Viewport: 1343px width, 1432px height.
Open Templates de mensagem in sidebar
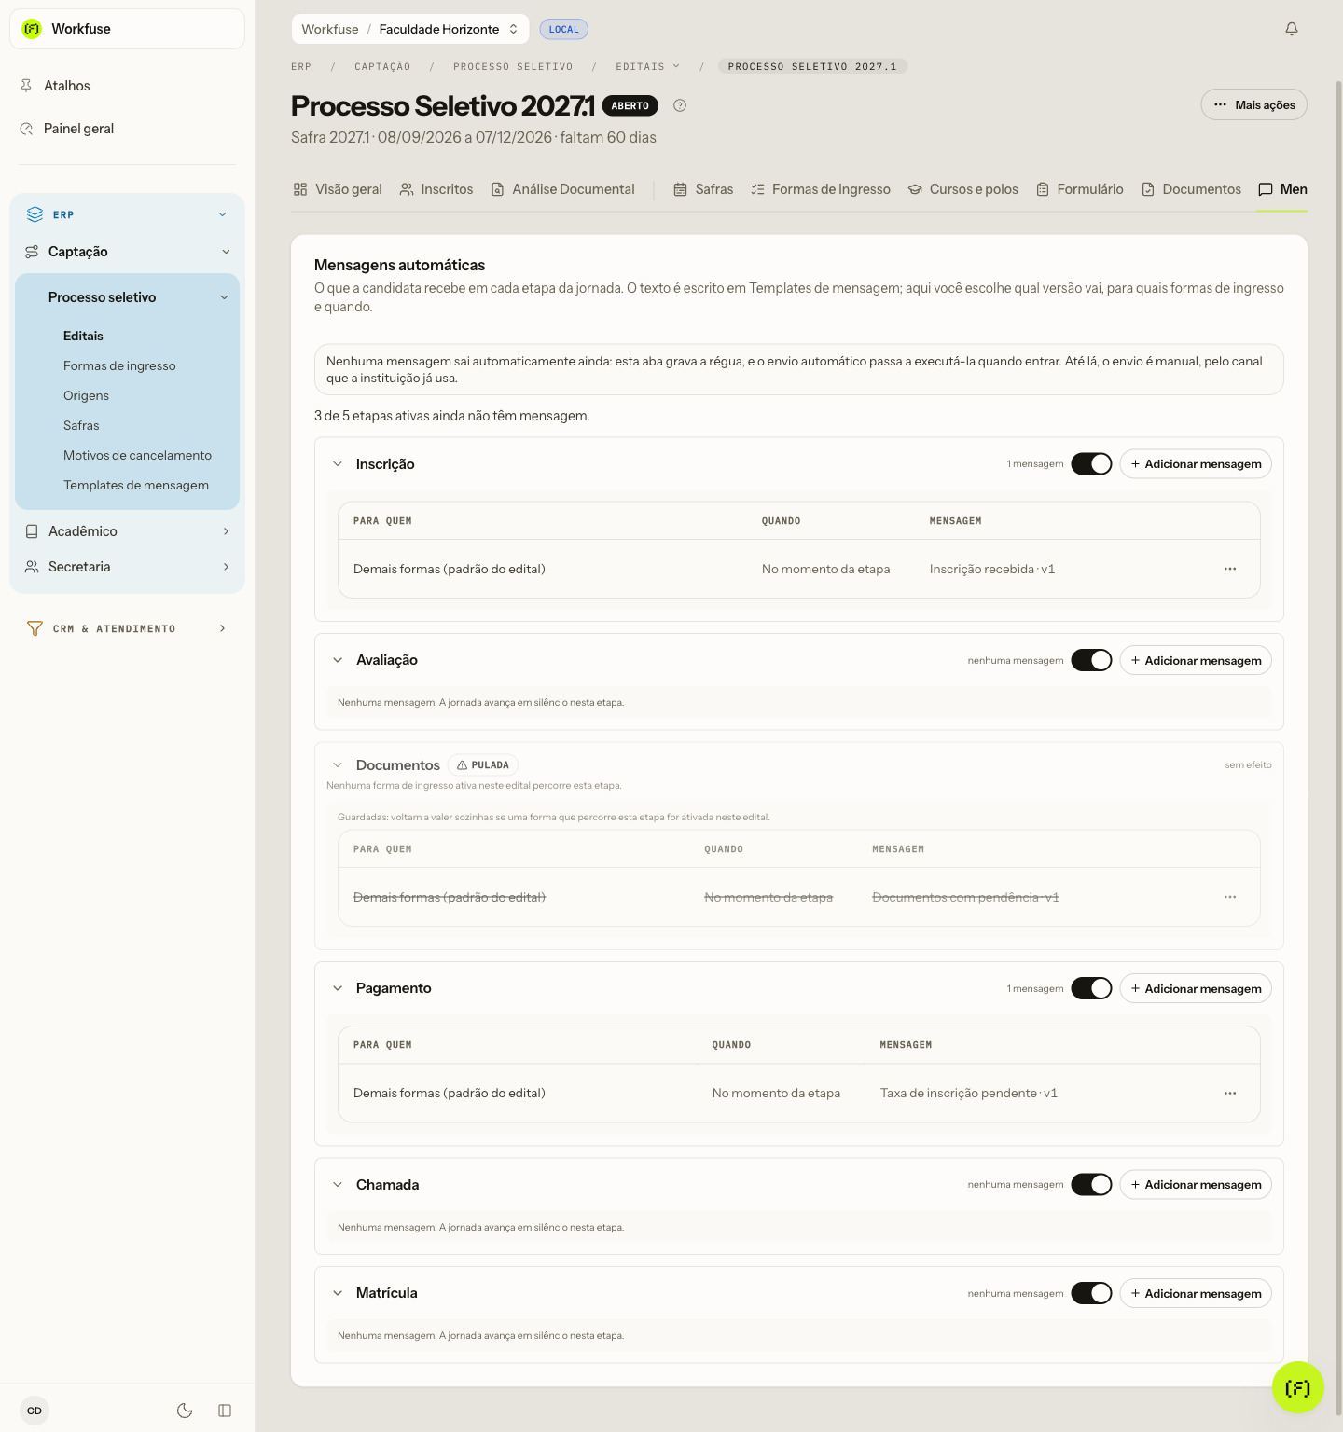coord(136,485)
